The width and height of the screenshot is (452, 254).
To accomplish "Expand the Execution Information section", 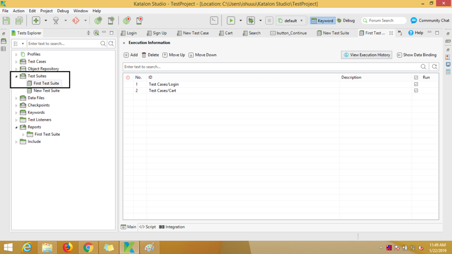I will pos(124,43).
